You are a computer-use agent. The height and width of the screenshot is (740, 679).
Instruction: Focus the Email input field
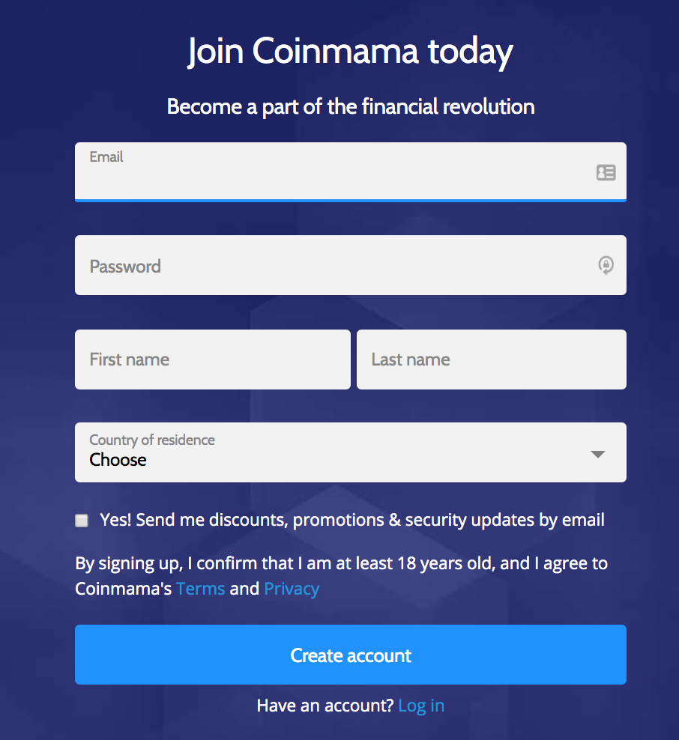[300, 172]
